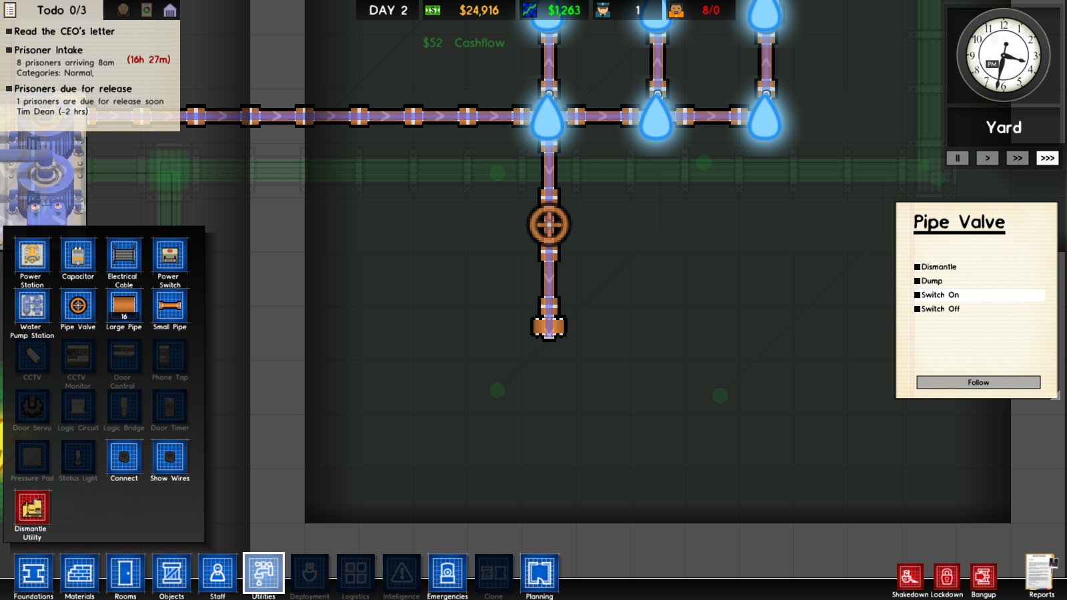Click the greyed-out CCTV utility
This screenshot has width=1067, height=600.
pyautogui.click(x=32, y=357)
